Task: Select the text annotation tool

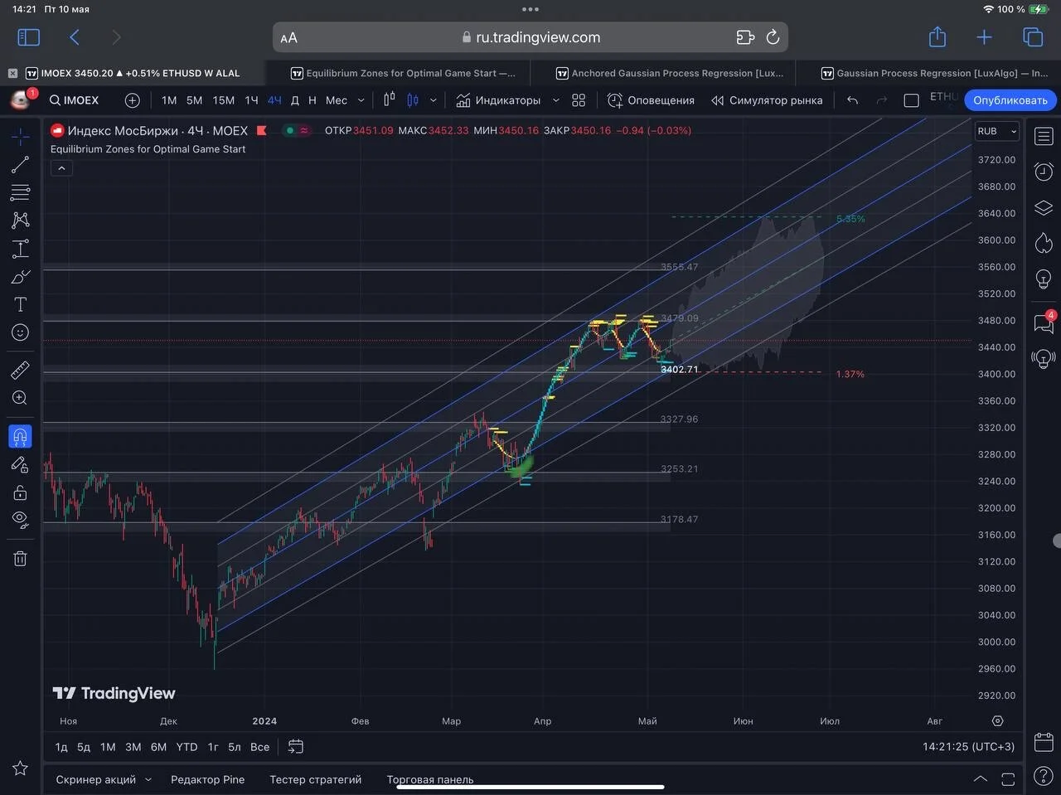Action: coord(20,304)
